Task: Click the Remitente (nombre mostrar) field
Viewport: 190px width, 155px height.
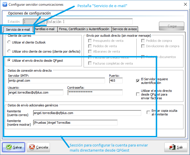Action: [75, 123]
